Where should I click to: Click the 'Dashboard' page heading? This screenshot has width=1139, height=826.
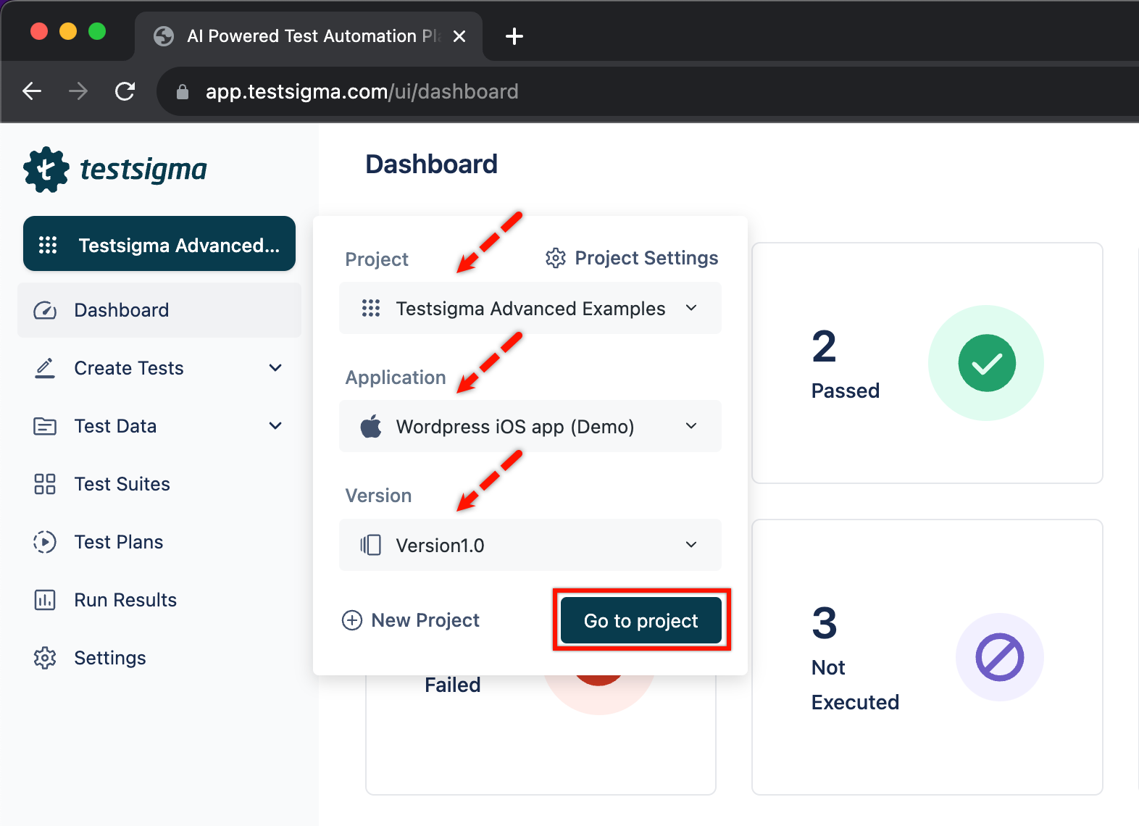(x=431, y=164)
